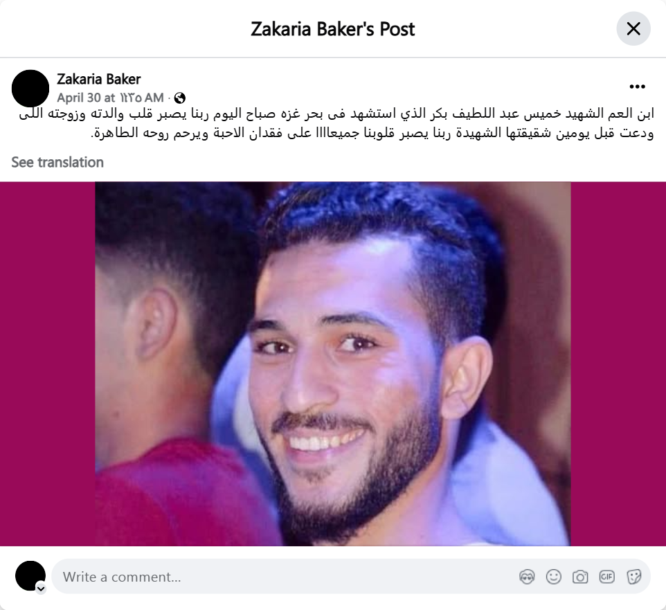Open the sticker picker icon
The image size is (666, 610).
point(633,577)
